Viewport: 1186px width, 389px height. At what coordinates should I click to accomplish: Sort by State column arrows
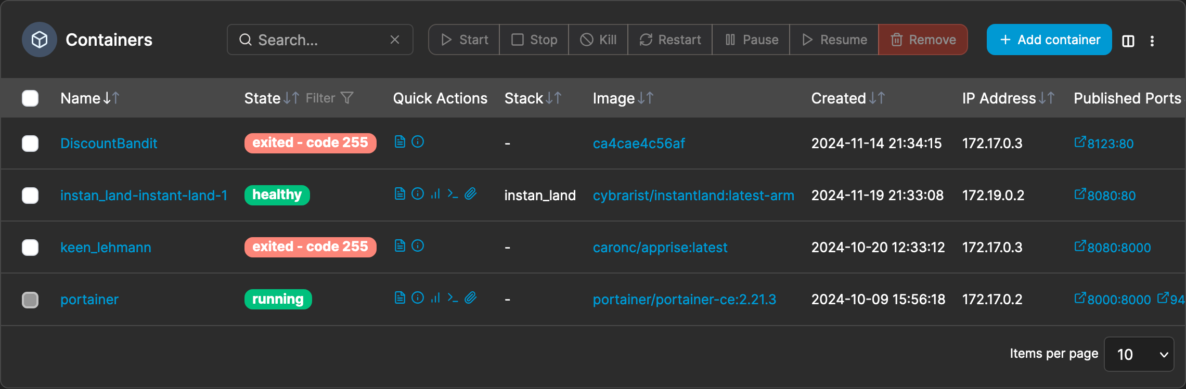(x=291, y=98)
